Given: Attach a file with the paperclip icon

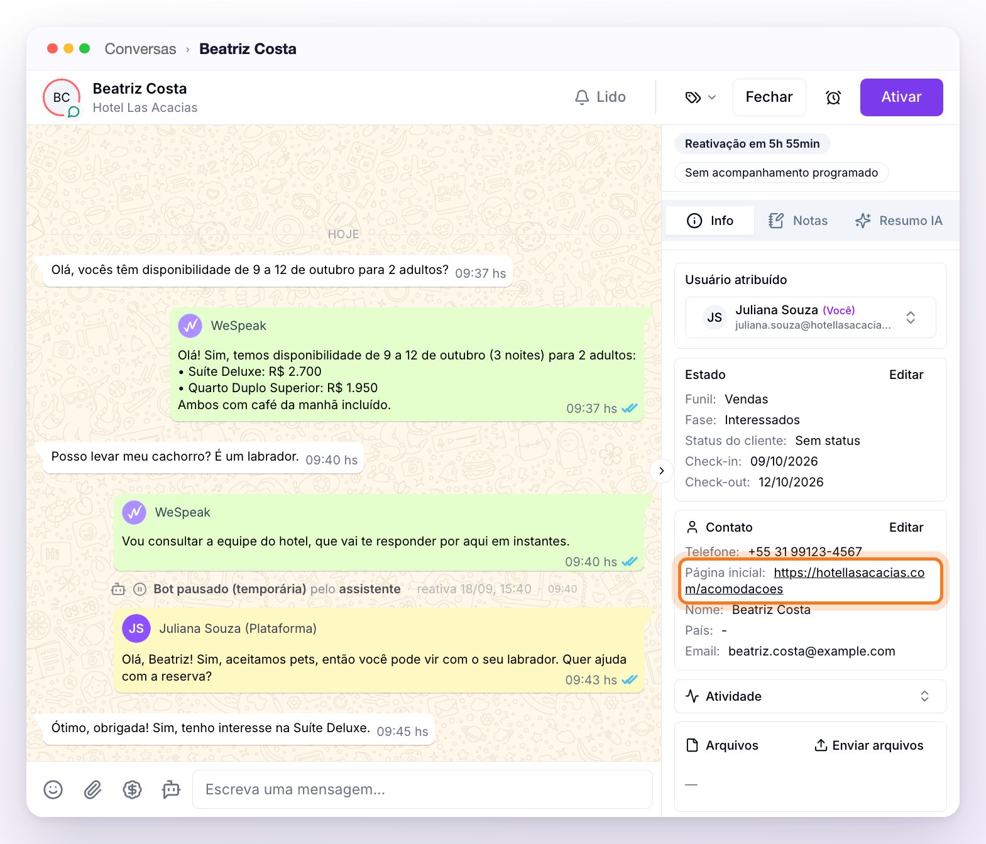Looking at the screenshot, I should [x=93, y=789].
